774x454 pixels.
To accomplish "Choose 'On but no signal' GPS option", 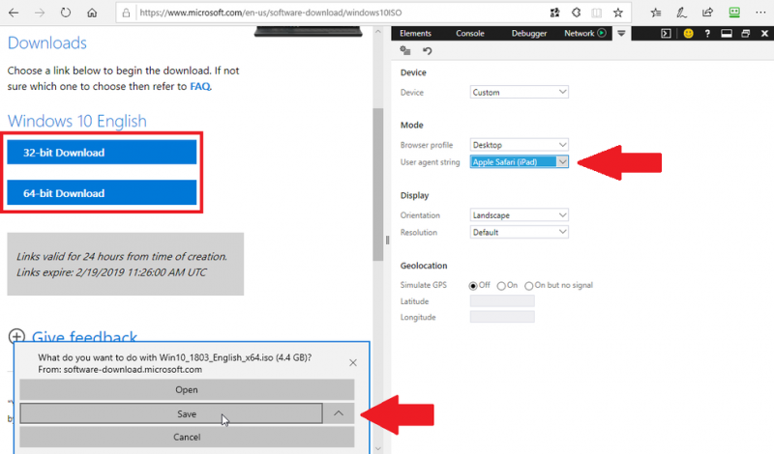I will click(x=529, y=285).
